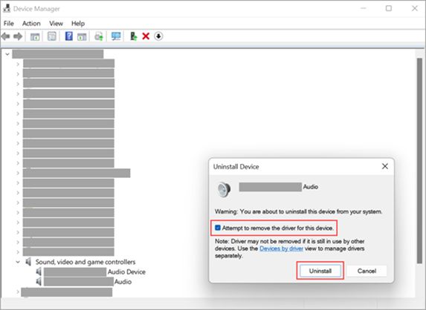This screenshot has height=310, width=426.
Task: Expand the last category below sound controllers
Action: click(x=18, y=292)
